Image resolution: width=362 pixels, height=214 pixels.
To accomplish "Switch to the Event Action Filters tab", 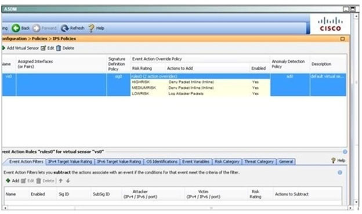I will click(x=26, y=162).
